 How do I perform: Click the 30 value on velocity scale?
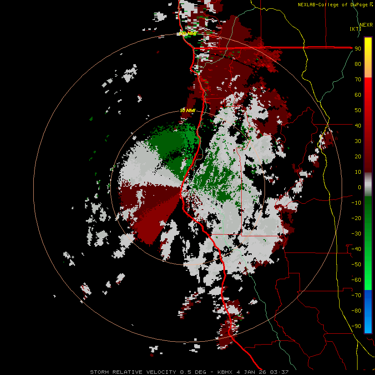pos(358,141)
